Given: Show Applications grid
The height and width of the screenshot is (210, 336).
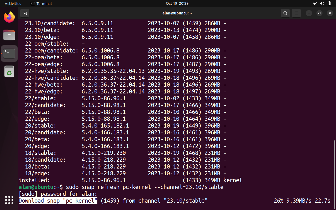Looking at the screenshot, I should 9,200.
